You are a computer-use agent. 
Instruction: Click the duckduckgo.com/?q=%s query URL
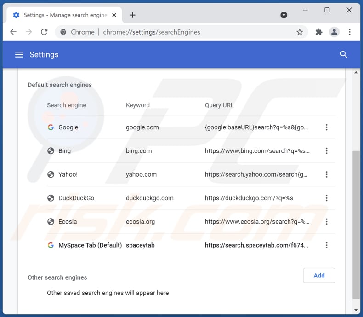coord(249,198)
